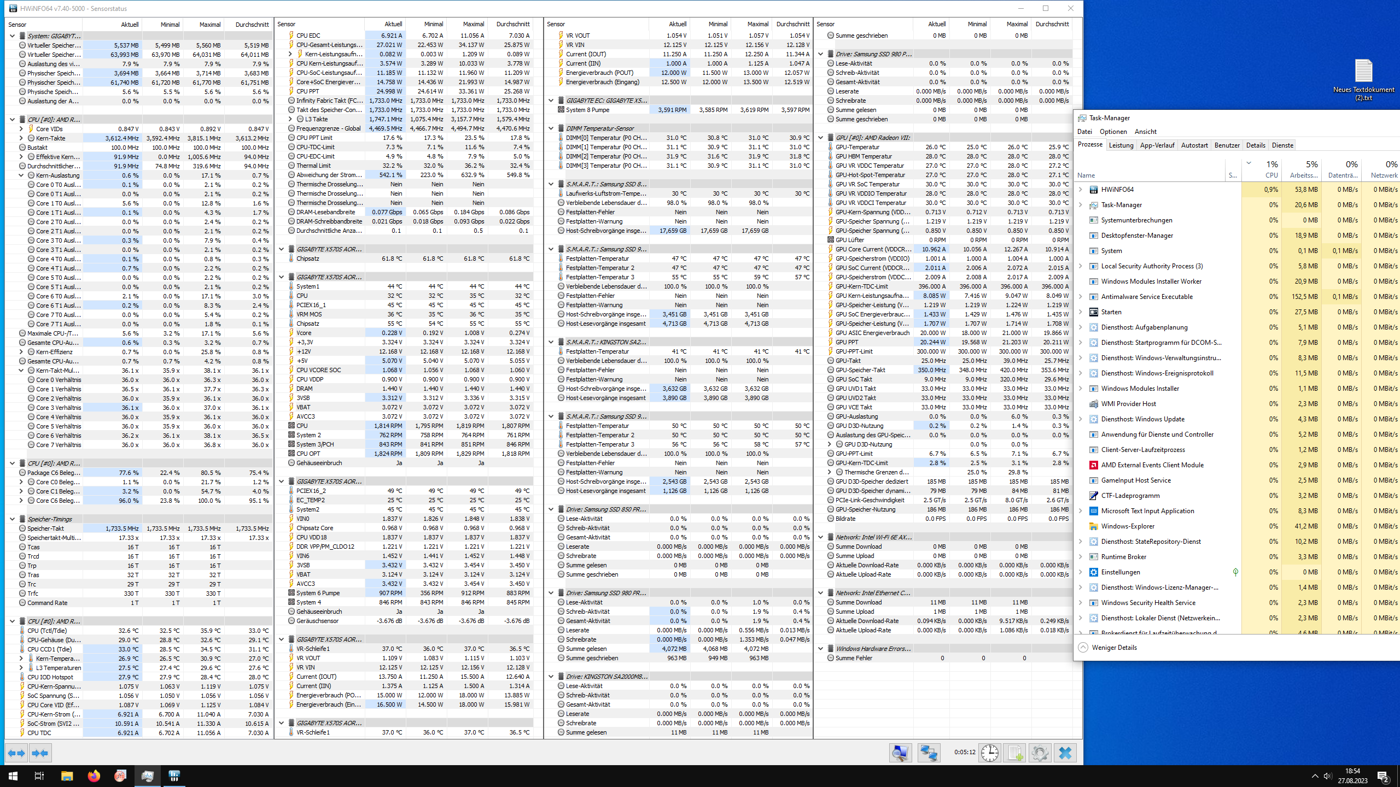Click the monitor magnifier icon in HWiNFO
1400x787 pixels.
click(x=900, y=753)
